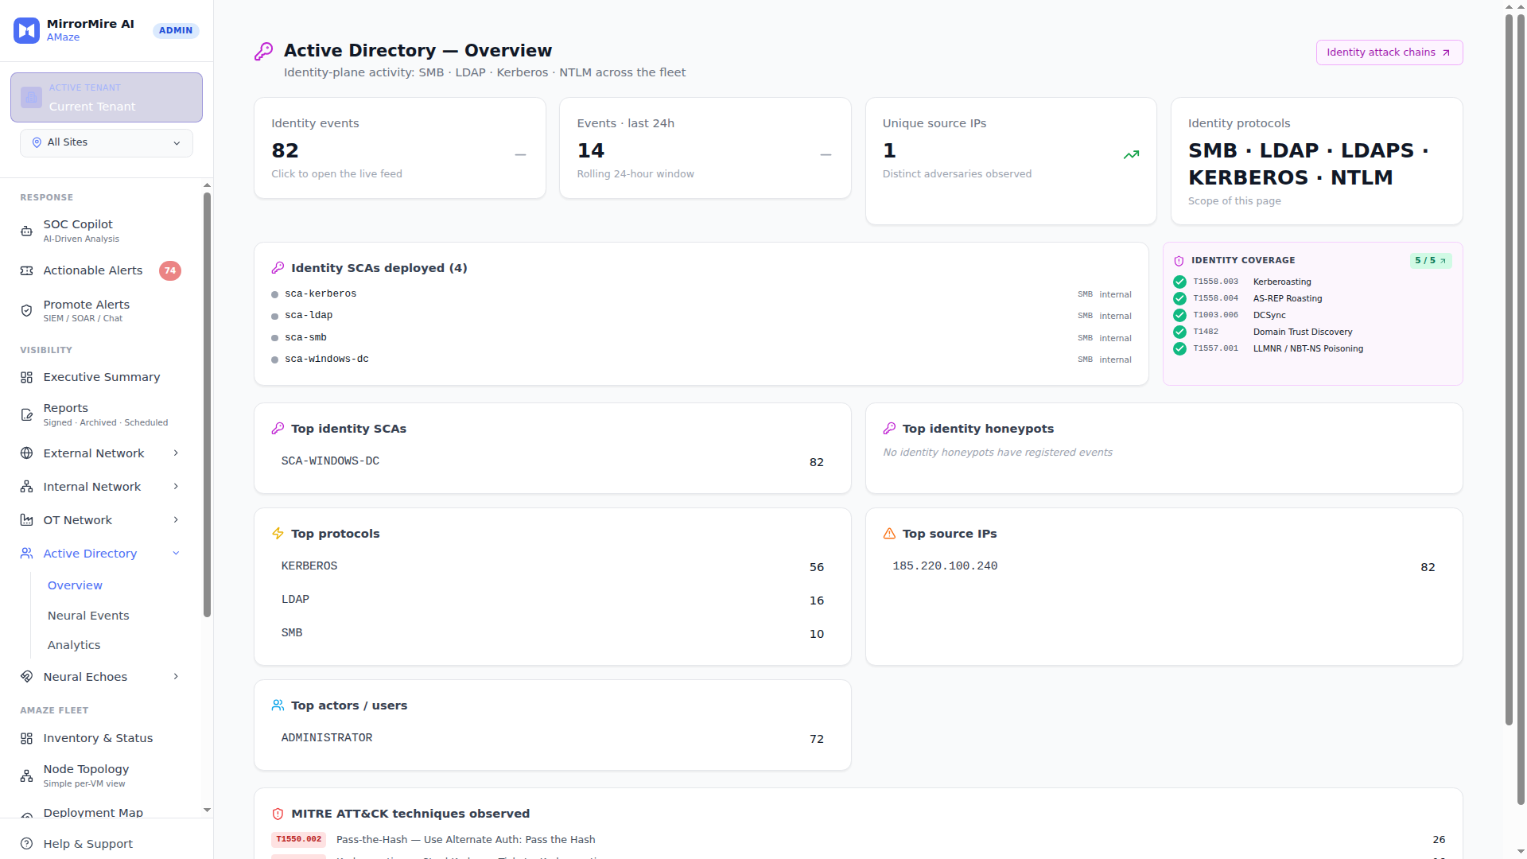
Task: Open the Node Topology view
Action: tap(86, 775)
